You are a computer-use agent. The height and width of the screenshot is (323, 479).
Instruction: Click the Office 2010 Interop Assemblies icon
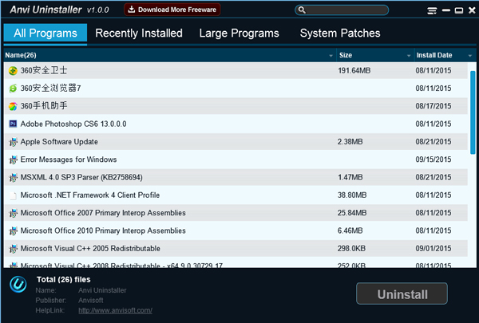point(13,230)
